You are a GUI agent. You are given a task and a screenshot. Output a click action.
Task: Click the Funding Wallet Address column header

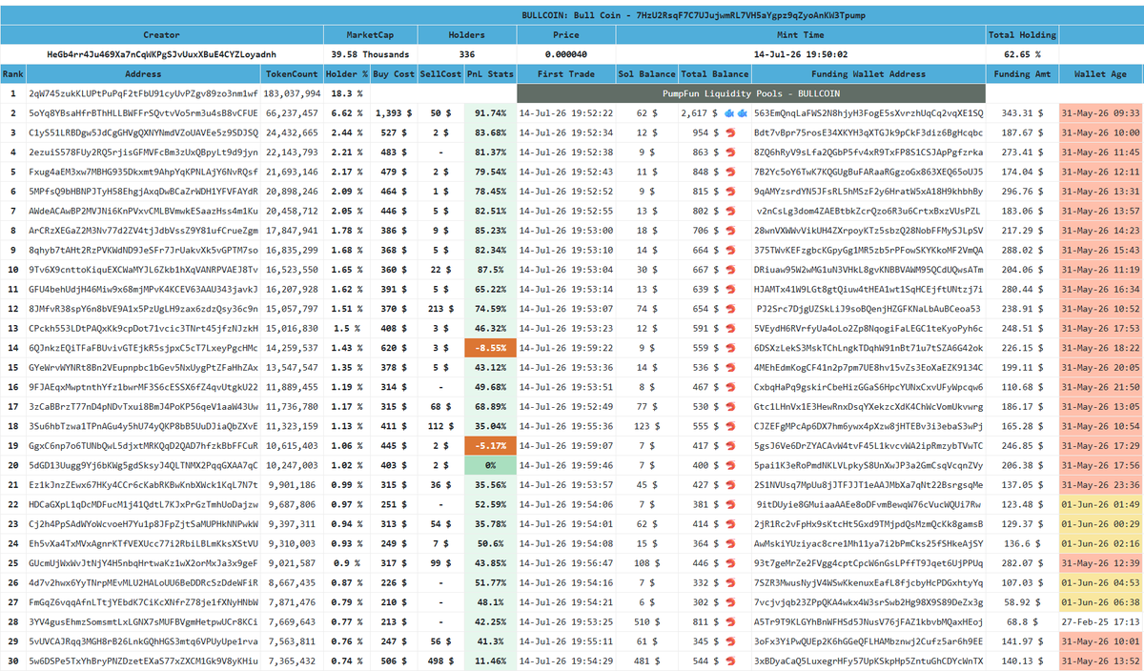[x=868, y=73]
